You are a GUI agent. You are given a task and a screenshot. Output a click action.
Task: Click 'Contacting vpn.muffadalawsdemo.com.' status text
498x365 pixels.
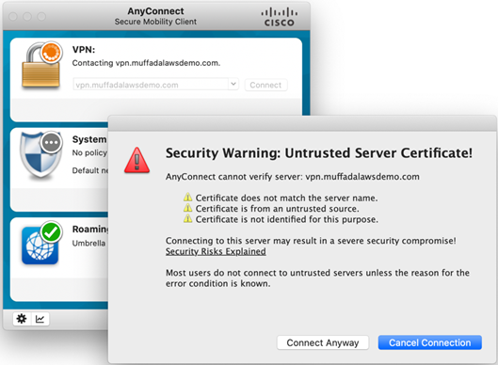click(146, 63)
